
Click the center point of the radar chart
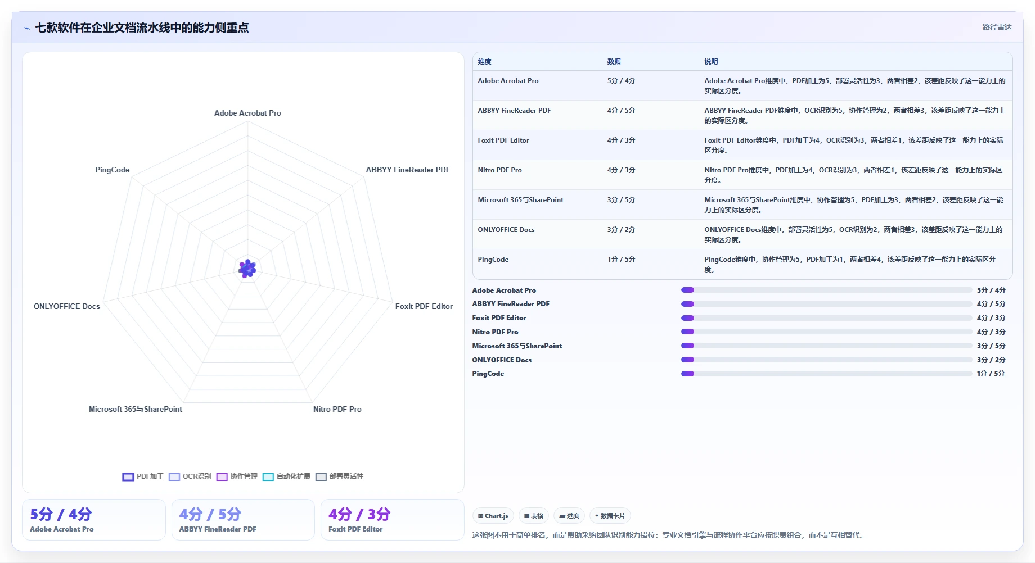point(247,269)
